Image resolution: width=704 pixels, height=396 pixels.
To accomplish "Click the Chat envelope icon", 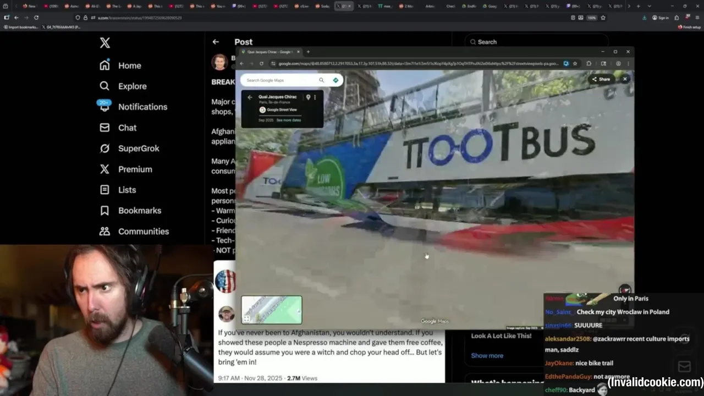I will tap(105, 128).
